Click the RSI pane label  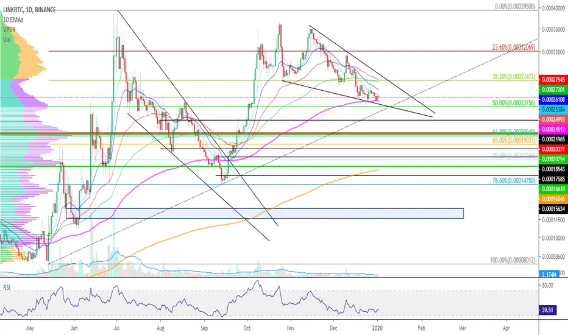[x=7, y=287]
